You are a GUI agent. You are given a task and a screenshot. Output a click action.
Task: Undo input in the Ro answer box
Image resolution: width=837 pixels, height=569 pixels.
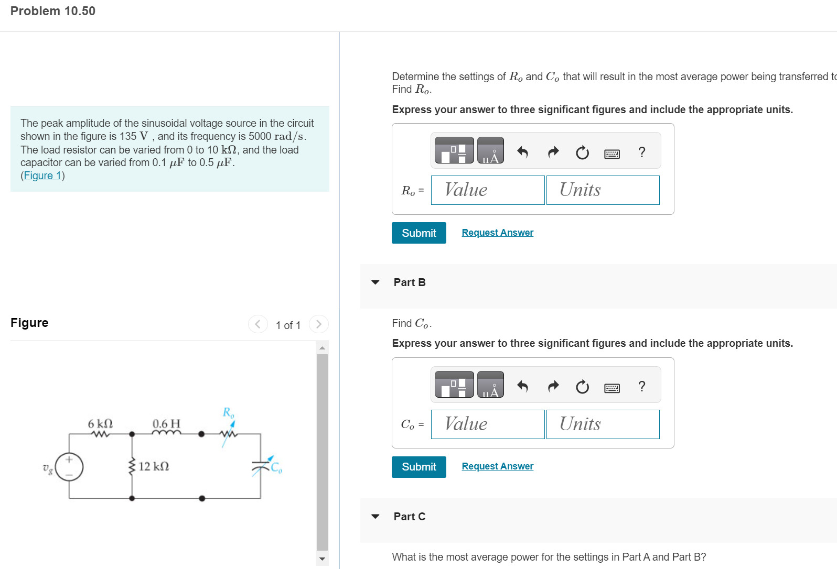point(523,152)
